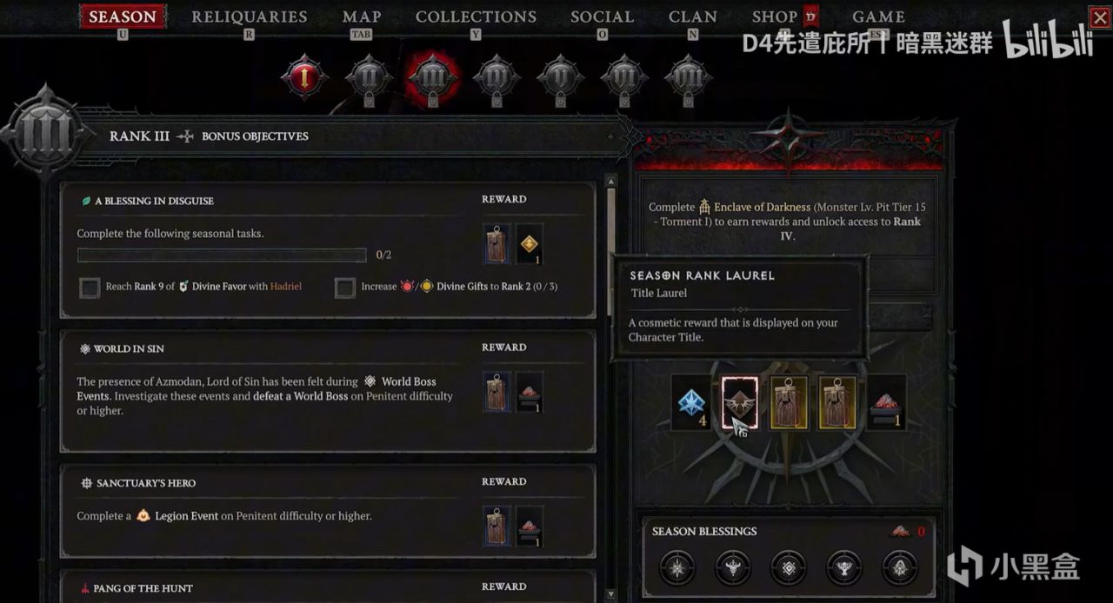Click the Season Rank Laurel reward icon

click(740, 402)
